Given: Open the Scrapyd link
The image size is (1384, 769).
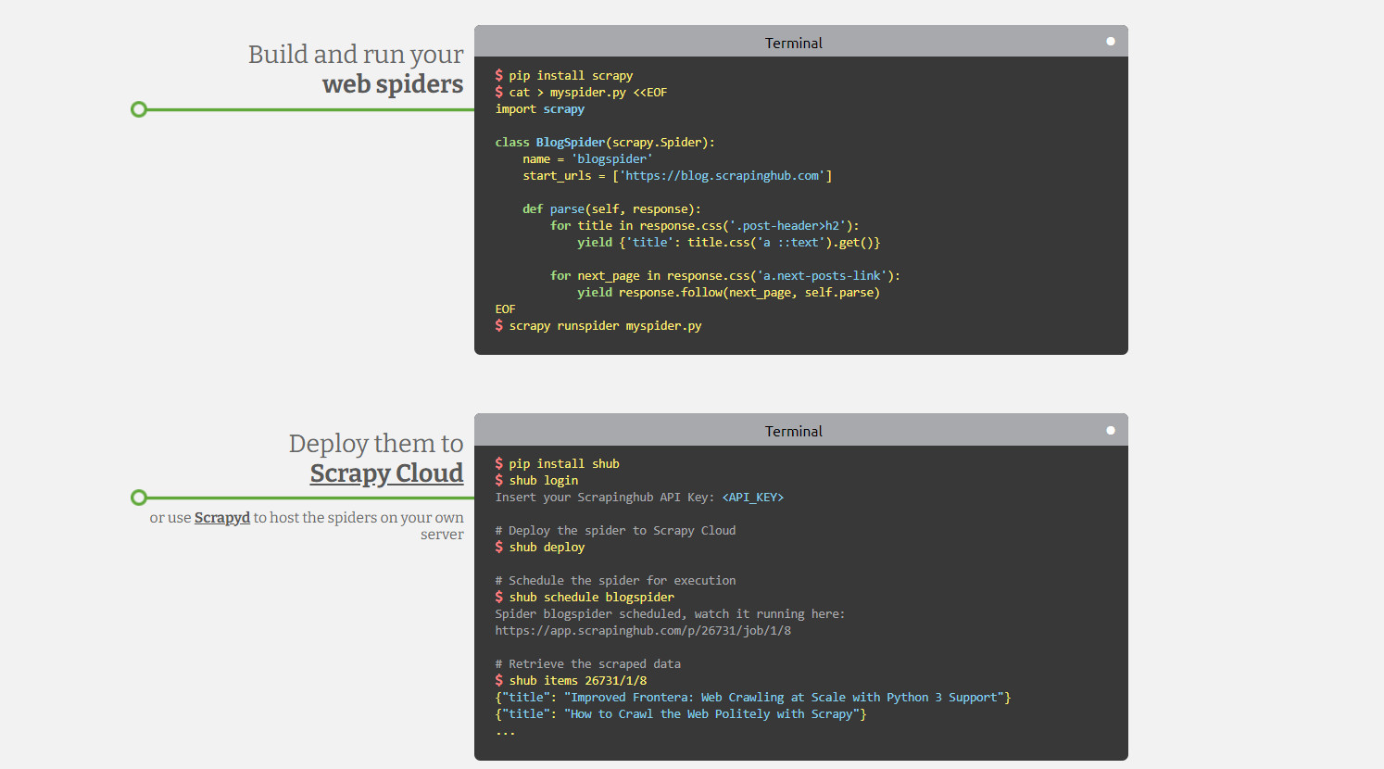Looking at the screenshot, I should click(221, 518).
